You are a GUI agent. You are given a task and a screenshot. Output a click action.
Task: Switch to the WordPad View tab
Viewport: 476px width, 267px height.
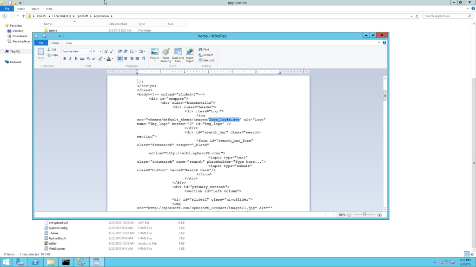coord(69,43)
